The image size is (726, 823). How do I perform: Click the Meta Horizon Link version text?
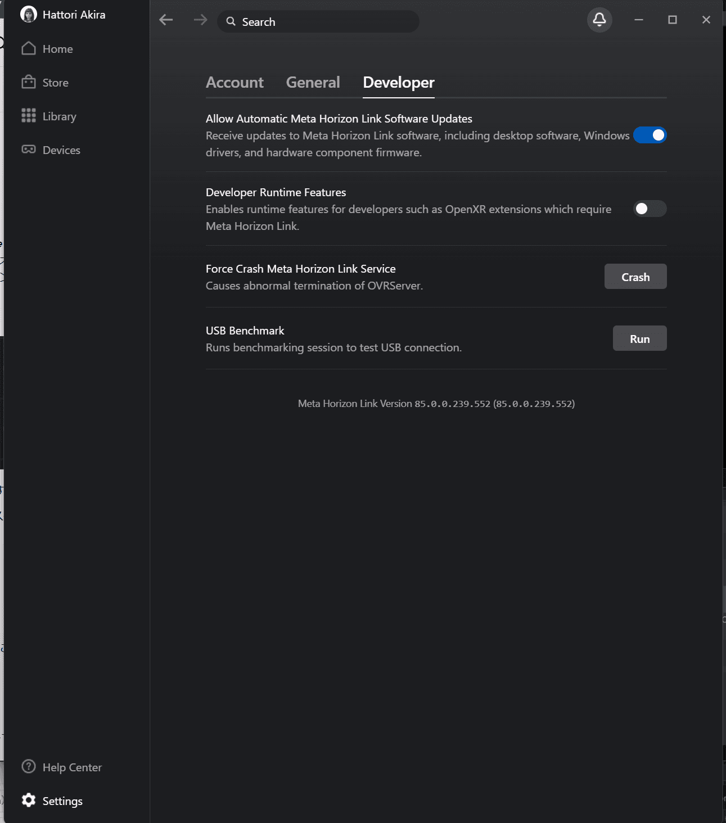click(436, 404)
